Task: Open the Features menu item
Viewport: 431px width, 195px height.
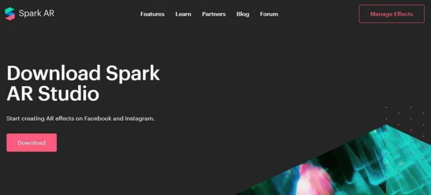Action: [152, 14]
